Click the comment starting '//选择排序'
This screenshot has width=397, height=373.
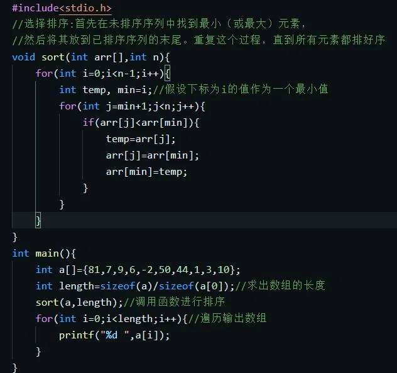[159, 23]
